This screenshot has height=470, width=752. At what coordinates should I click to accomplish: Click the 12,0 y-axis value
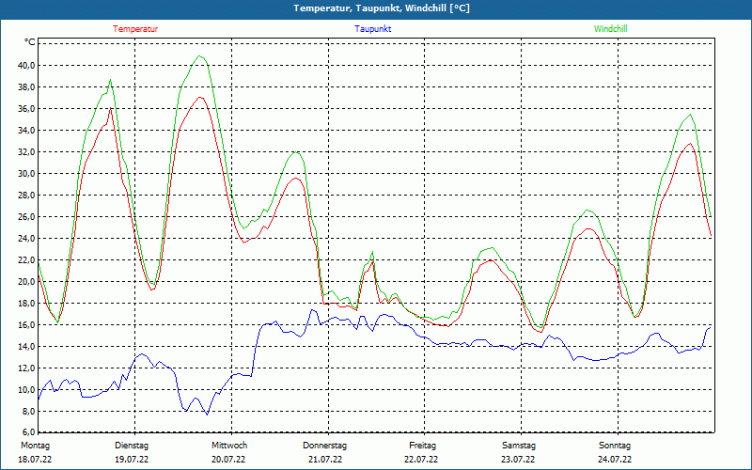click(27, 368)
